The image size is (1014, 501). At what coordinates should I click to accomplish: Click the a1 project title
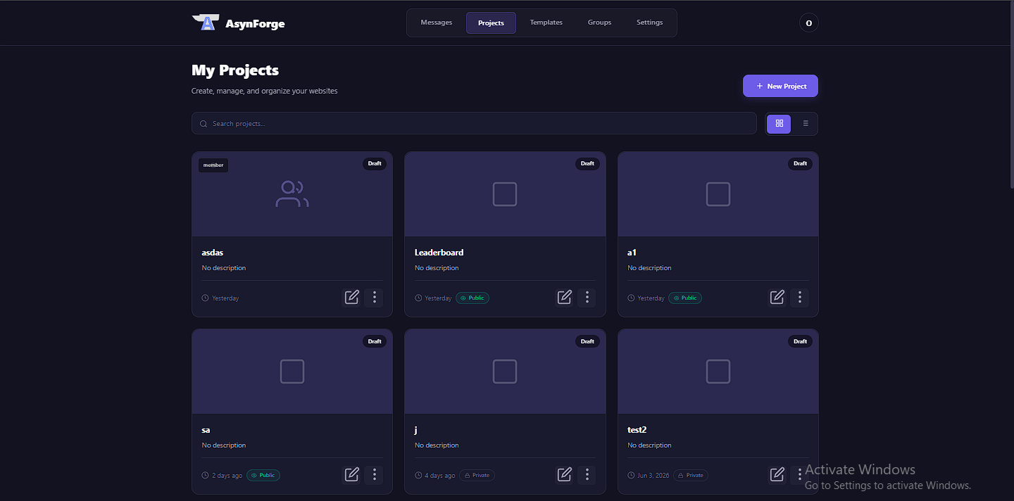[632, 252]
